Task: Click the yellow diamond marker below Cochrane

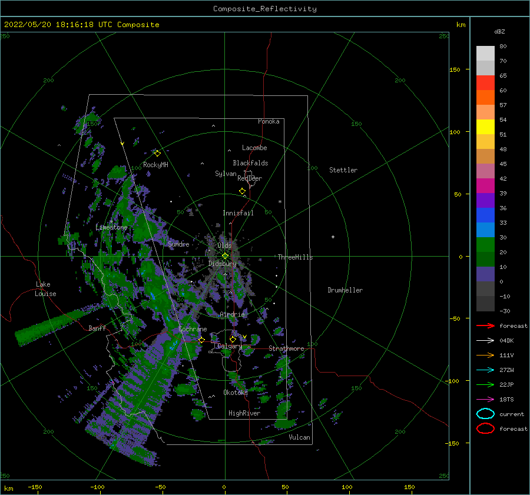Action: (x=201, y=340)
